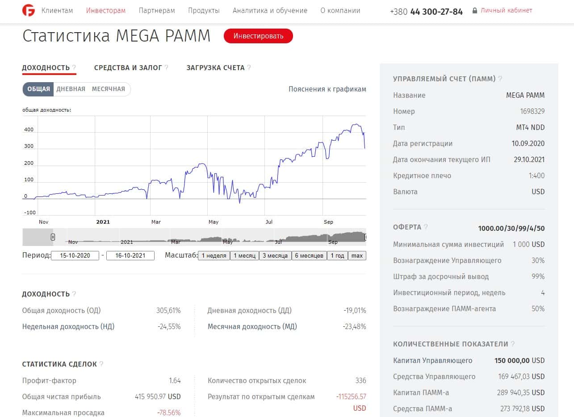Switch to the ДОХОДНОСТЬ tab

46,68
